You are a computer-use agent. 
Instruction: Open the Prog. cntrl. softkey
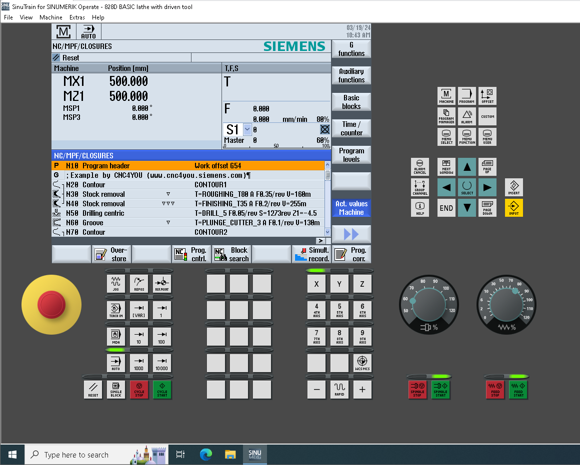pyautogui.click(x=191, y=255)
